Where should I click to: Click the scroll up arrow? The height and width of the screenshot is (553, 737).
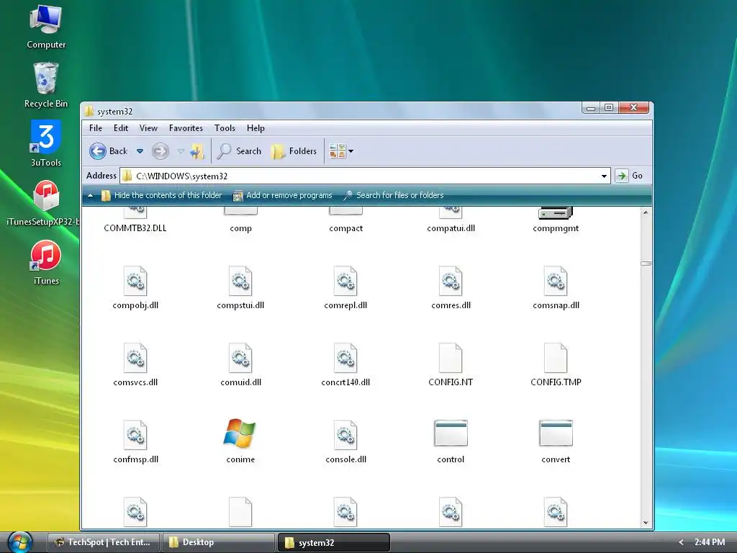pyautogui.click(x=646, y=212)
